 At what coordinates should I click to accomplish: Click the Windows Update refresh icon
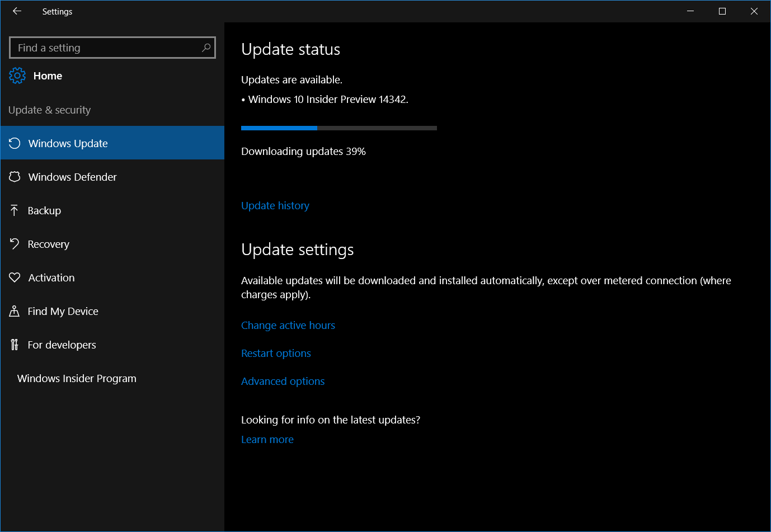(x=15, y=143)
